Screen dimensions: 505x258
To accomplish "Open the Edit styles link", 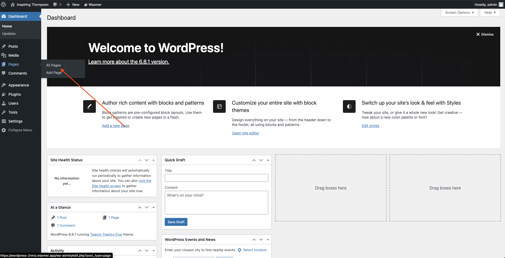I will point(370,126).
